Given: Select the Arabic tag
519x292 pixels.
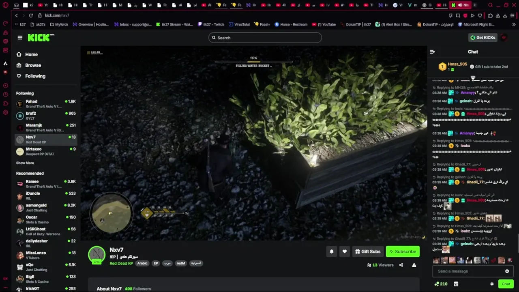Looking at the screenshot, I should point(142,264).
